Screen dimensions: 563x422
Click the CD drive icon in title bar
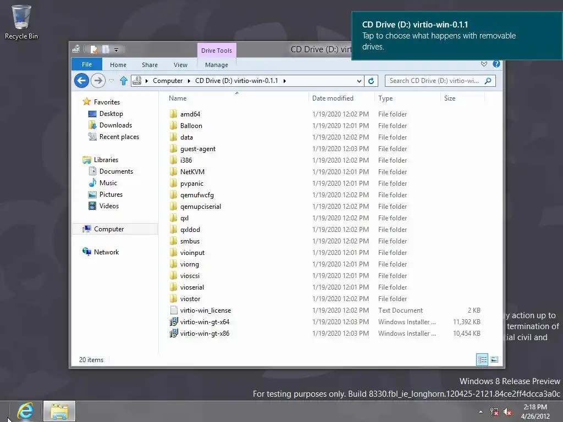click(76, 49)
